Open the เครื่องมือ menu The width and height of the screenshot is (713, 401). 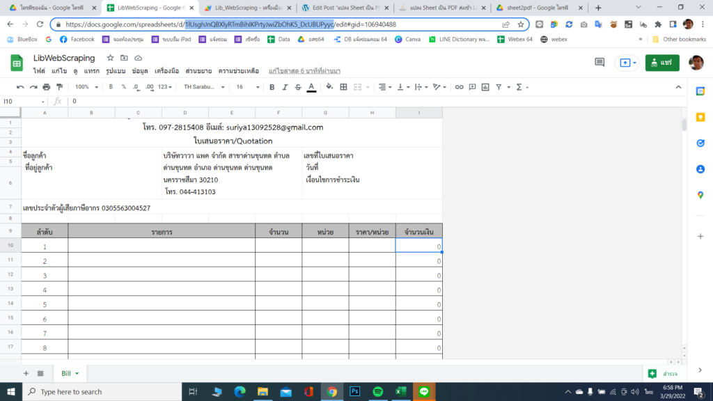pyautogui.click(x=167, y=71)
